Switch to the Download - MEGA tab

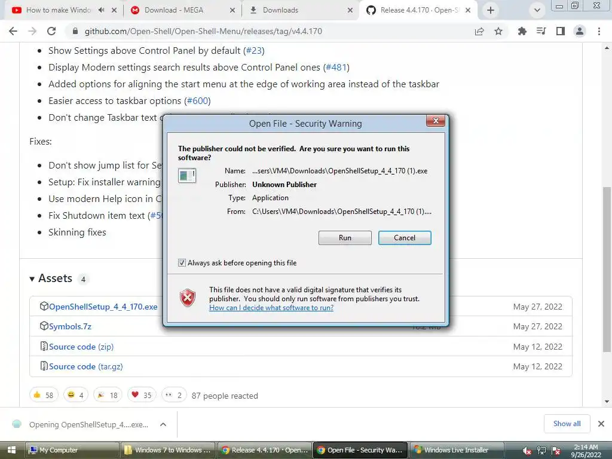pyautogui.click(x=174, y=10)
